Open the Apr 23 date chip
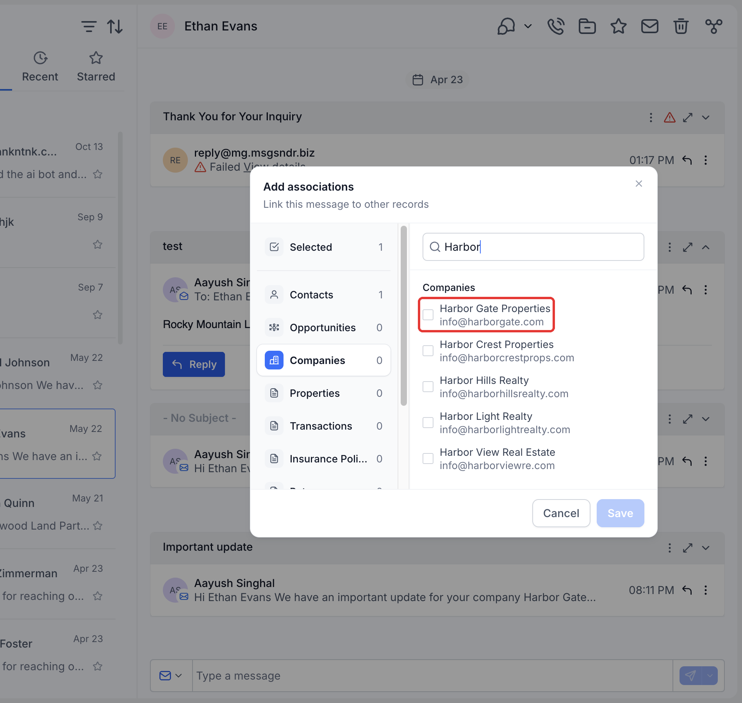This screenshot has height=703, width=742. tap(437, 80)
